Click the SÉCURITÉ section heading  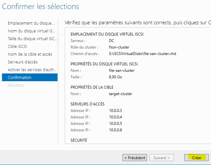[x=79, y=140]
